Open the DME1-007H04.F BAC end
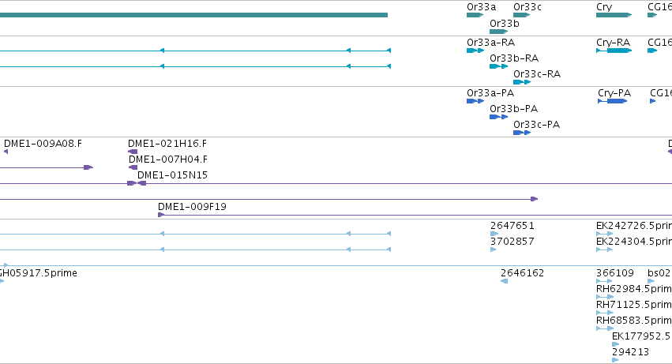 133,167
